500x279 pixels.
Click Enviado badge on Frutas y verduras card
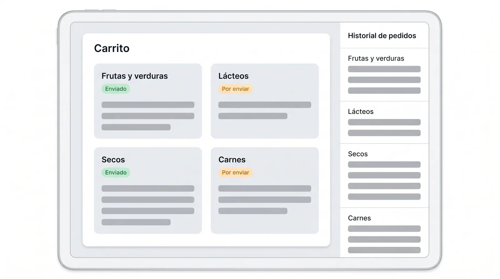pyautogui.click(x=116, y=89)
